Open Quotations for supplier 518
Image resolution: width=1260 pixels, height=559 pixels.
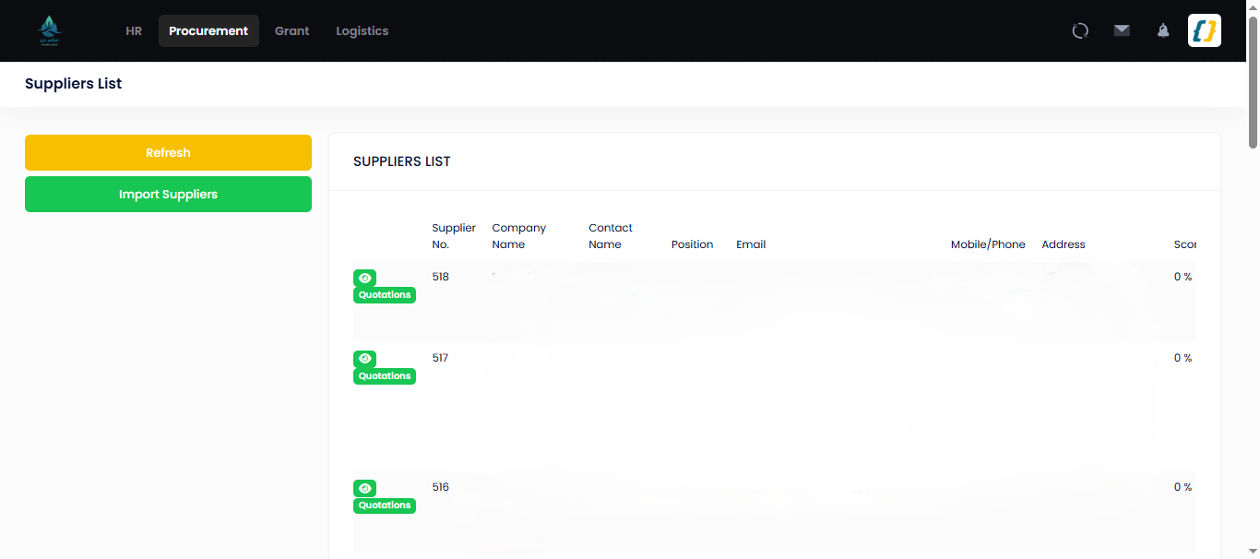[385, 295]
